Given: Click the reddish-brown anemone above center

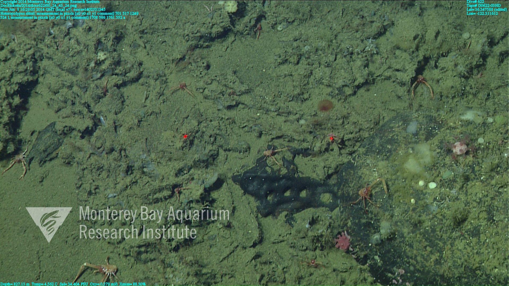Looking at the screenshot, I should (x=325, y=105).
